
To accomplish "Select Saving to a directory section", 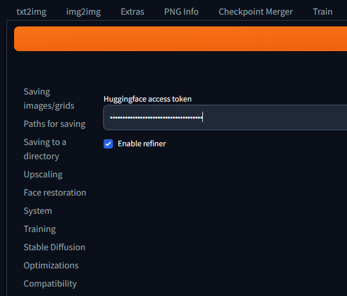I will click(45, 149).
